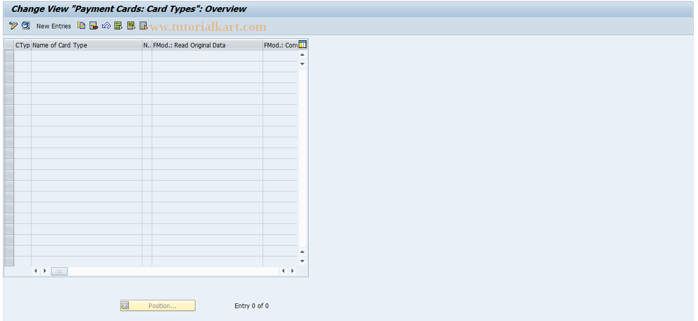This screenshot has width=698, height=321.
Task: Click the scroll up arrow at the top of the table
Action: [302, 55]
